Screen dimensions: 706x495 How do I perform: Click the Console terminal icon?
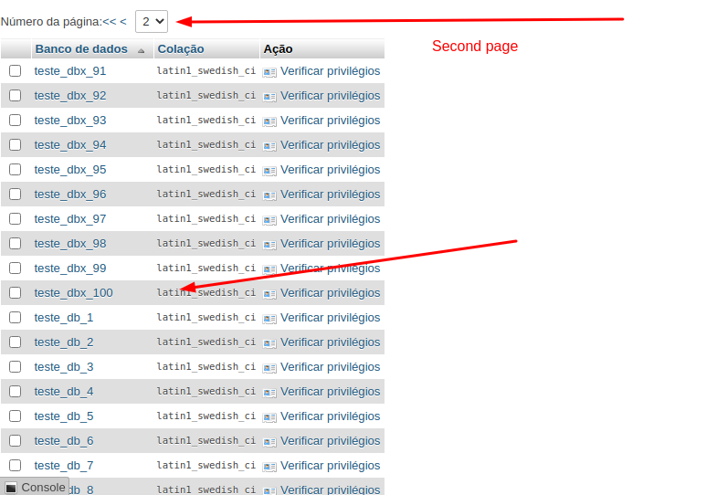point(11,488)
